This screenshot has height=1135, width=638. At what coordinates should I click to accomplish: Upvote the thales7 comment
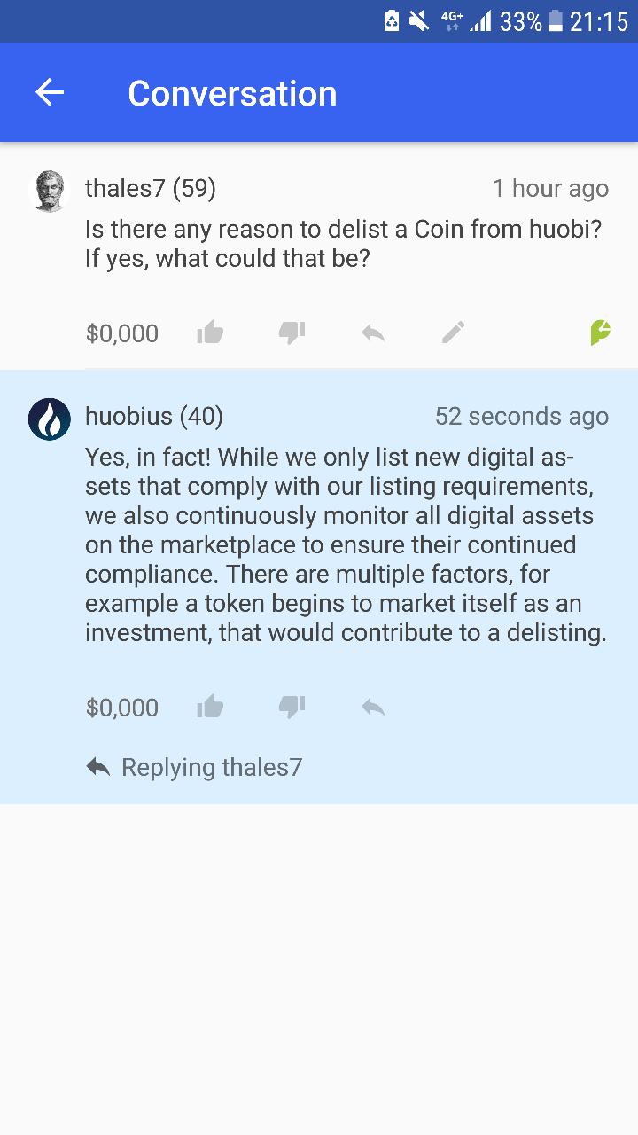[210, 333]
